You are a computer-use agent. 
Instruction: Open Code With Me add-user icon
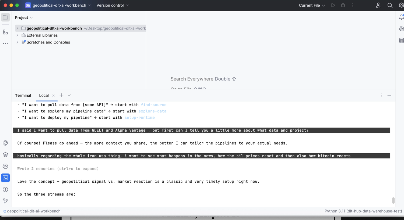[x=378, y=5]
